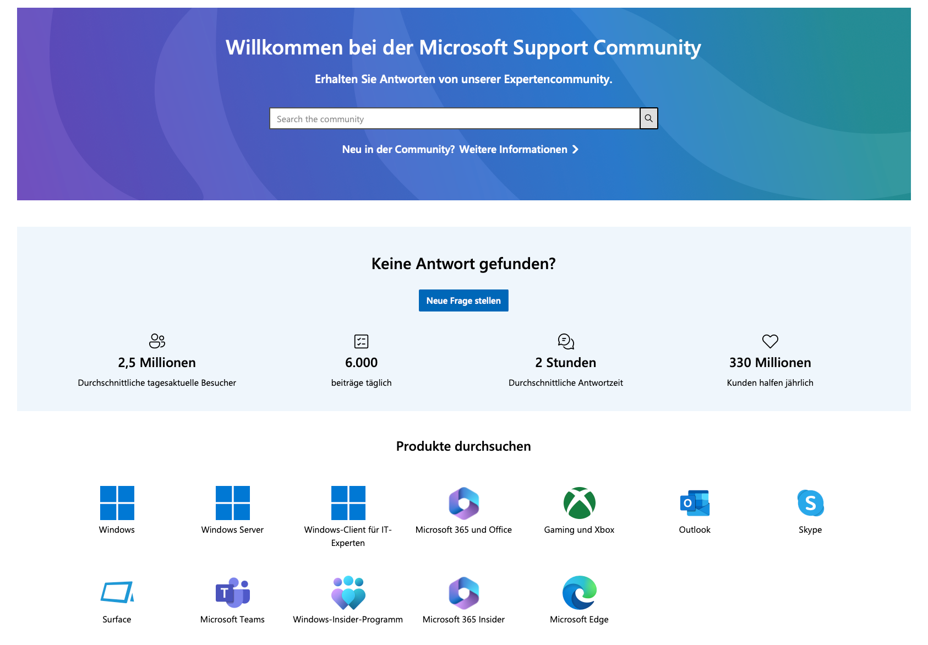
Task: Click the 6.000 statistic text
Action: [361, 363]
